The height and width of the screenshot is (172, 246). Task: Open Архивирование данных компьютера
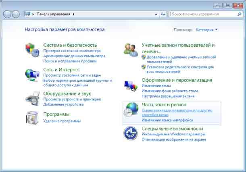click(x=74, y=56)
